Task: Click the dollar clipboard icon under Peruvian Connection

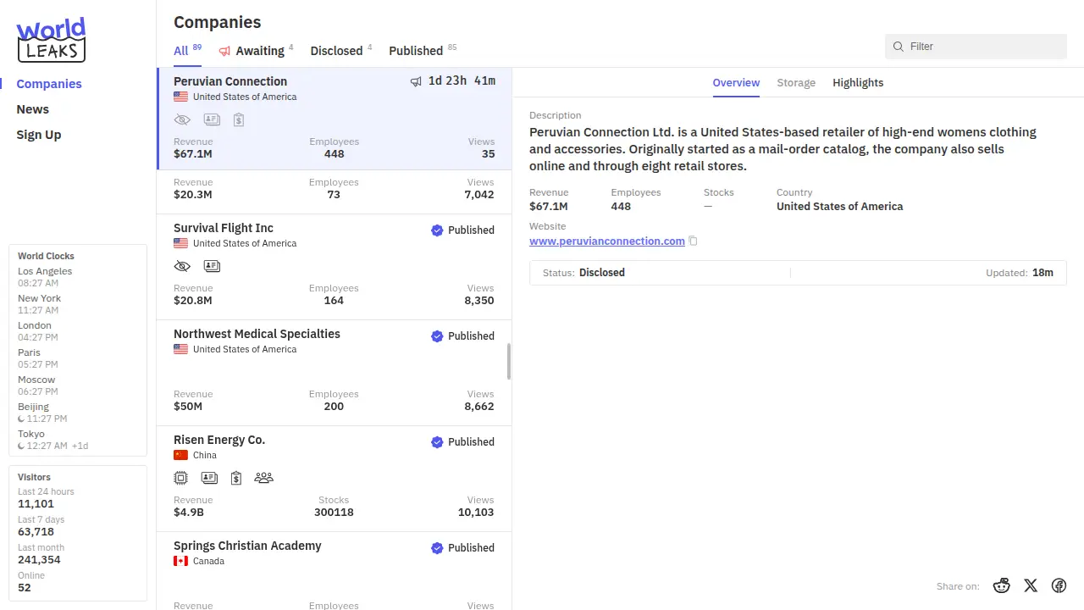Action: tap(239, 120)
